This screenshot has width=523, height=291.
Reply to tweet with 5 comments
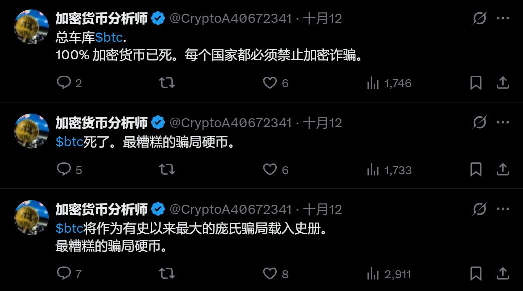click(x=64, y=170)
